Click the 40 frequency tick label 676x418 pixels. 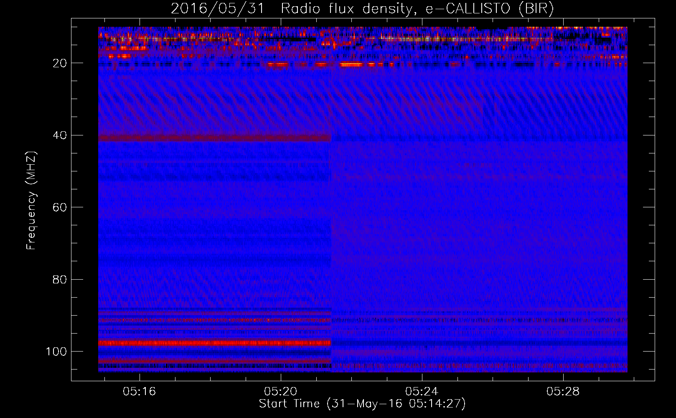click(x=59, y=135)
